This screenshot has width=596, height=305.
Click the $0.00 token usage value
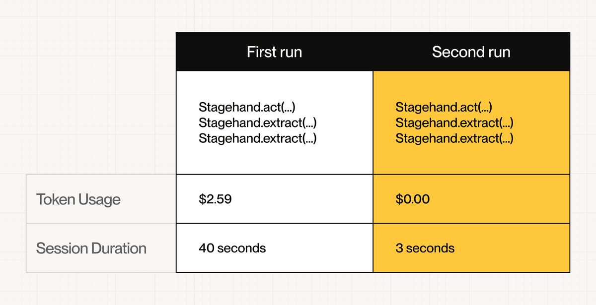[x=413, y=199]
